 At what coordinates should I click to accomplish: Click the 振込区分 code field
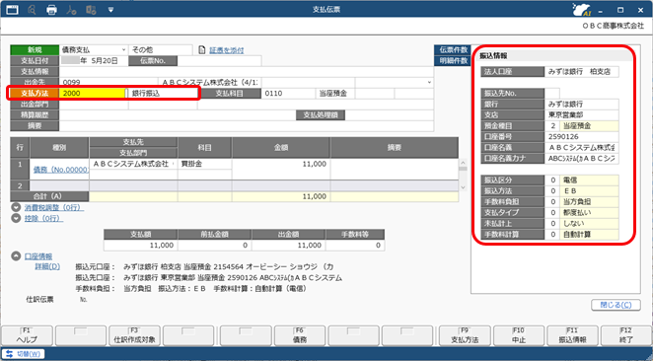[x=552, y=180]
